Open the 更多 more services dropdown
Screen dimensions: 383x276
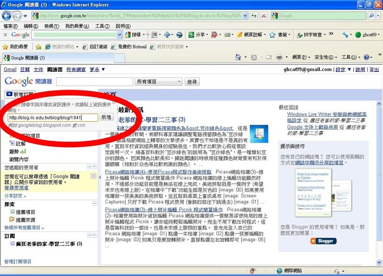97,69
